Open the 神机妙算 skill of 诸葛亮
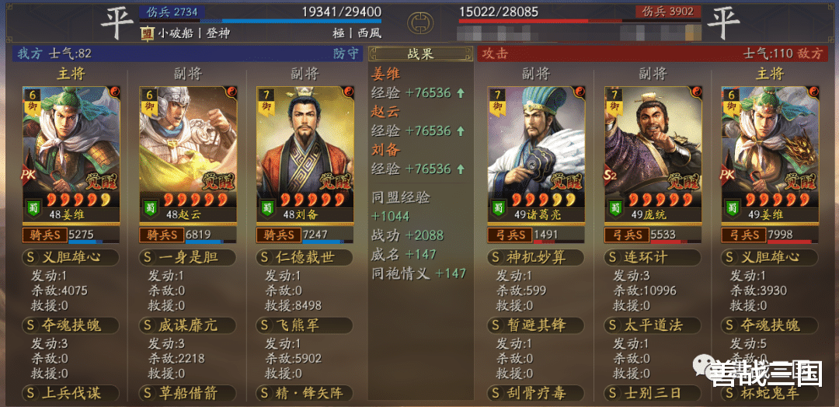Image resolution: width=839 pixels, height=407 pixels. click(x=535, y=257)
